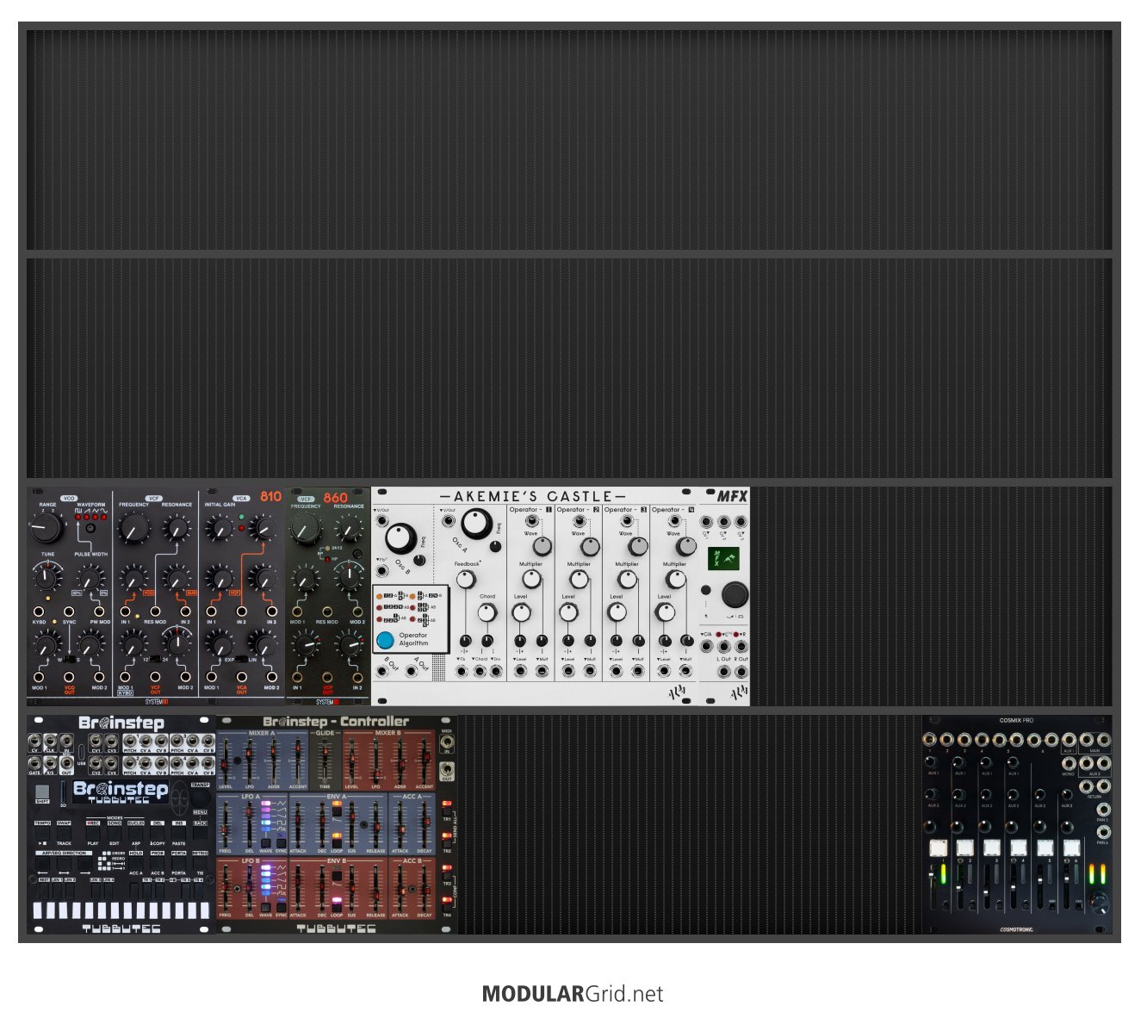Click the KYBD input jack on the VCO

tap(40, 611)
